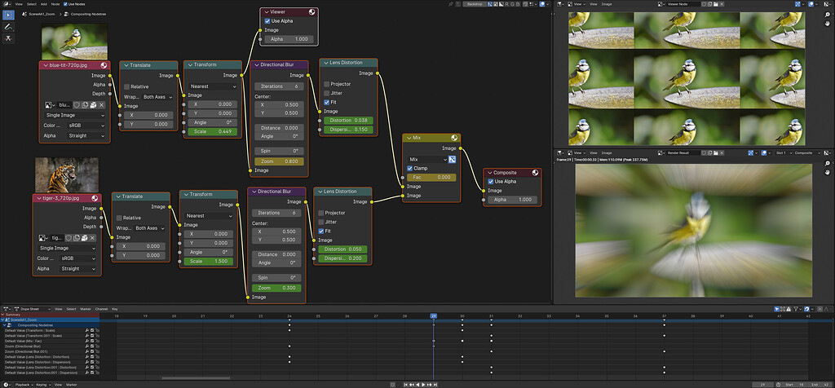Image resolution: width=835 pixels, height=388 pixels.
Task: Toggle Use Alpha in Viewer node
Action: 267,21
